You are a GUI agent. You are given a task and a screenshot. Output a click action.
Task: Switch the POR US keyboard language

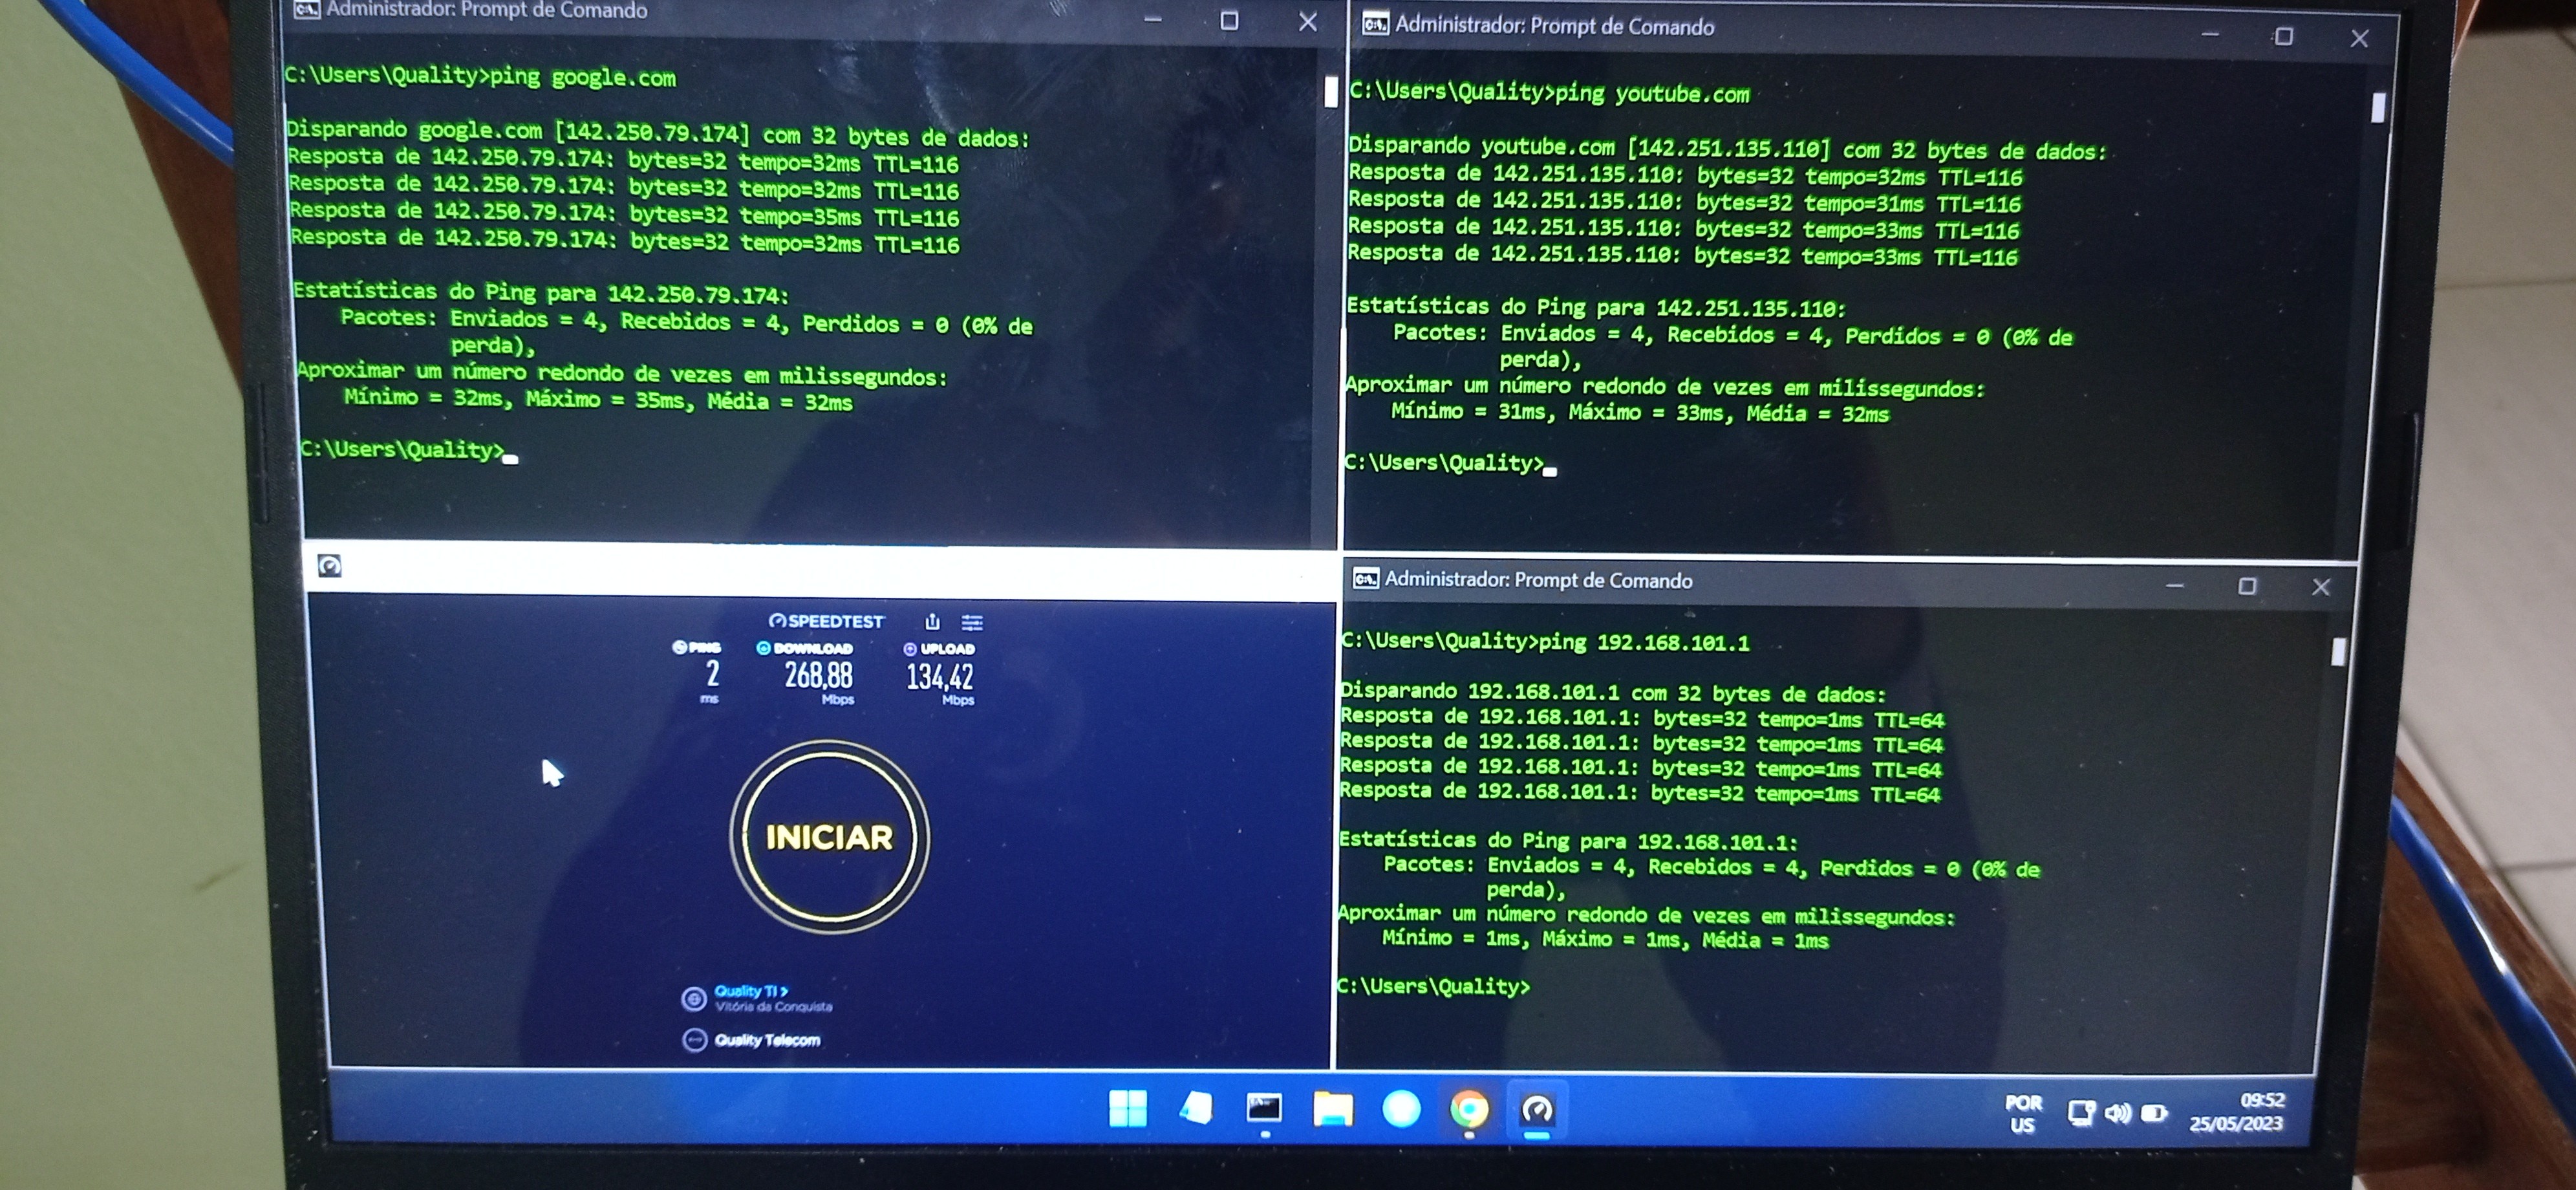point(2022,1113)
